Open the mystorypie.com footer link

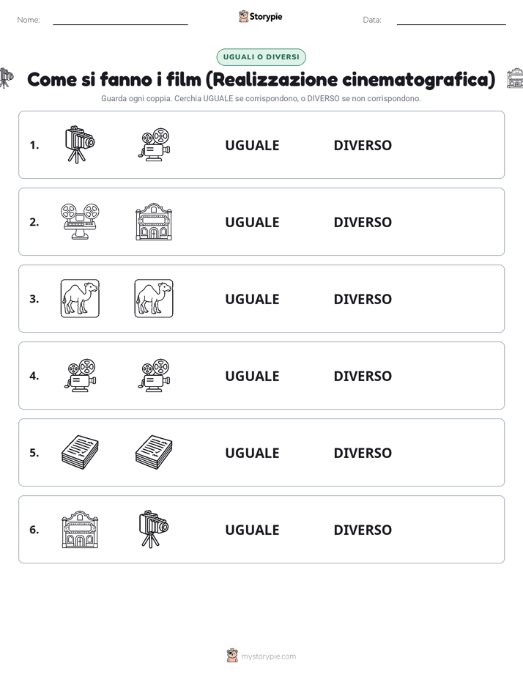point(268,656)
